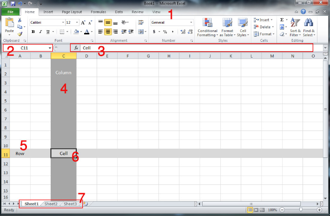This screenshot has width=330, height=216.
Task: Apply the Borders icon
Action: pyautogui.click(x=62, y=32)
